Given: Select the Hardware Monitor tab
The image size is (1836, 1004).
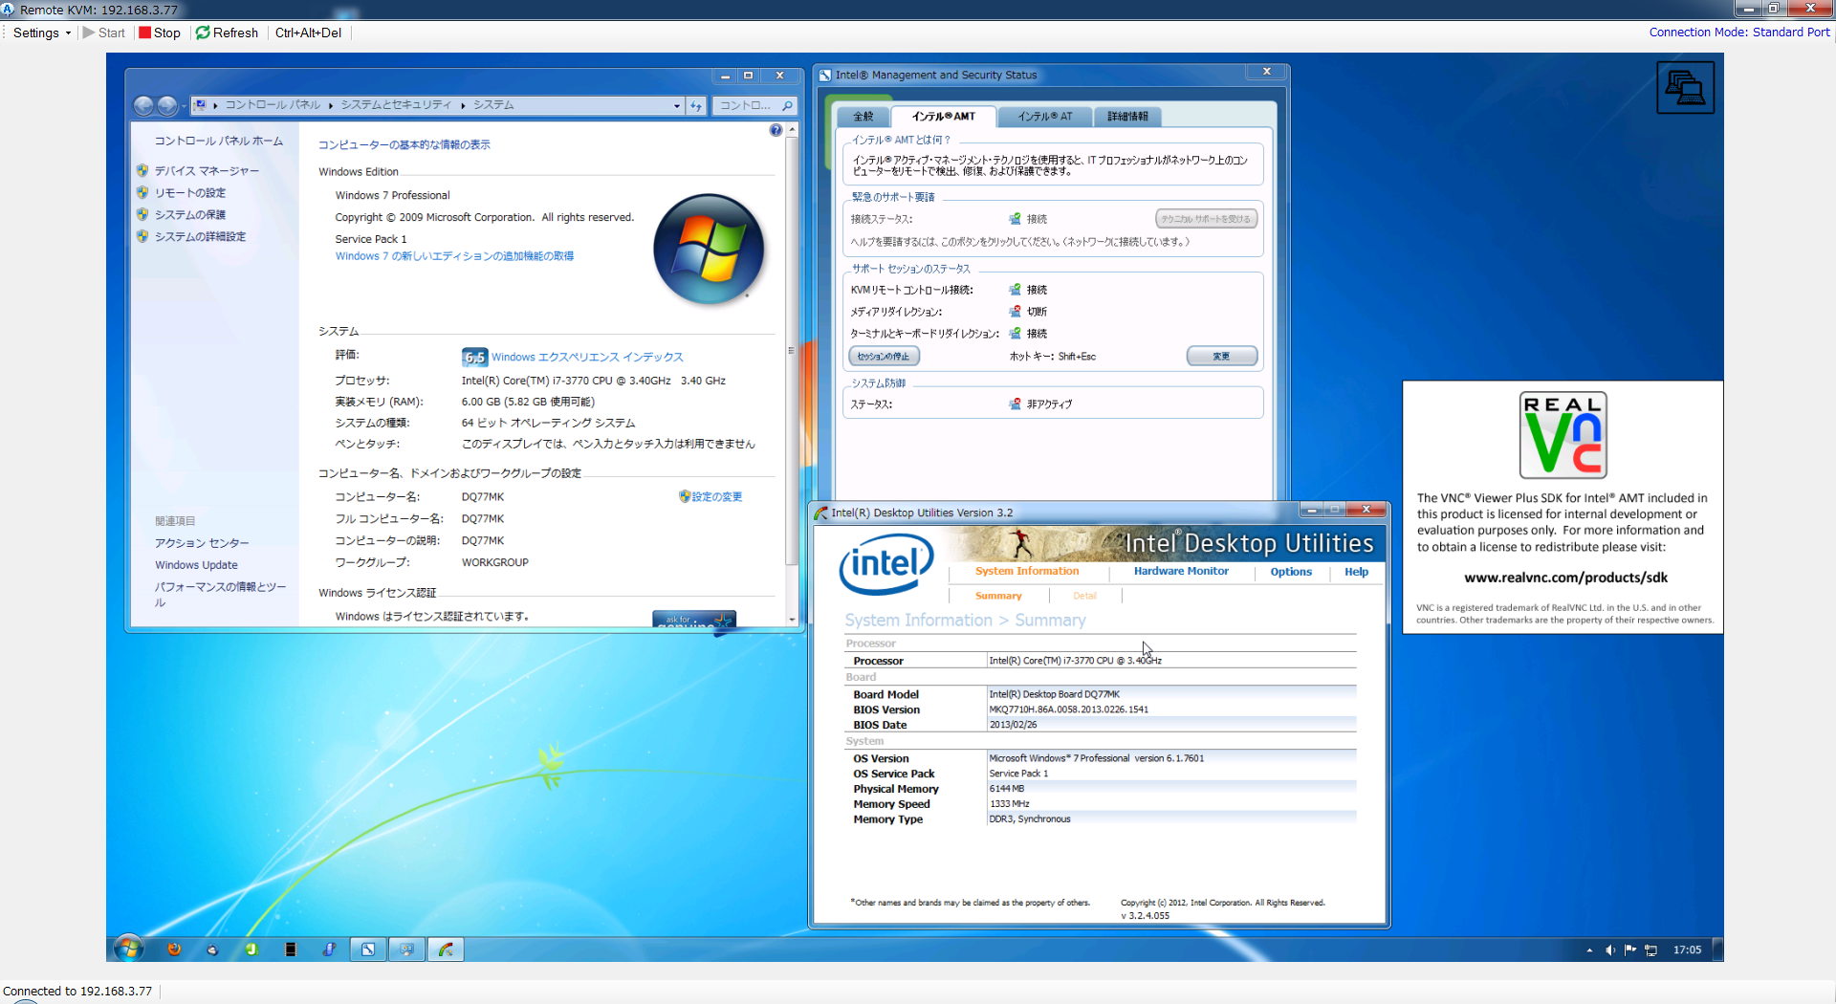Looking at the screenshot, I should tap(1181, 571).
